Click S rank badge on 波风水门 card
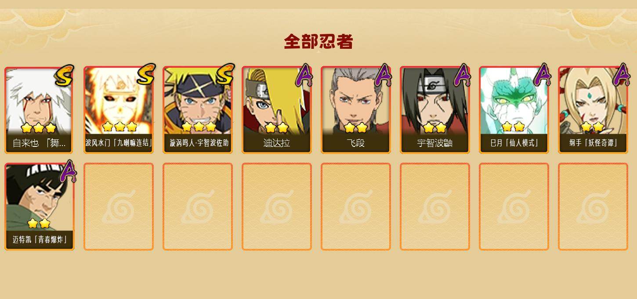637x299 pixels. coord(146,74)
